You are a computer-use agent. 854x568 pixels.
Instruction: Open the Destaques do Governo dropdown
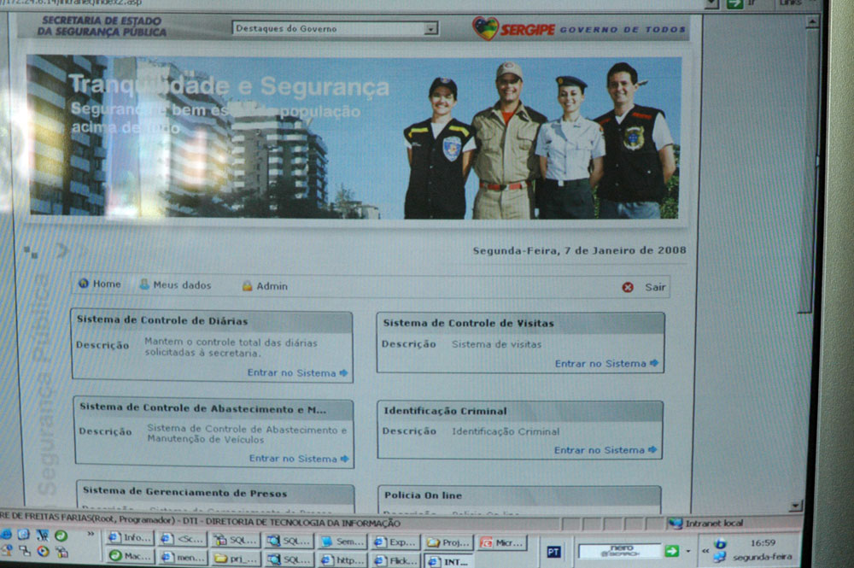[x=335, y=28]
